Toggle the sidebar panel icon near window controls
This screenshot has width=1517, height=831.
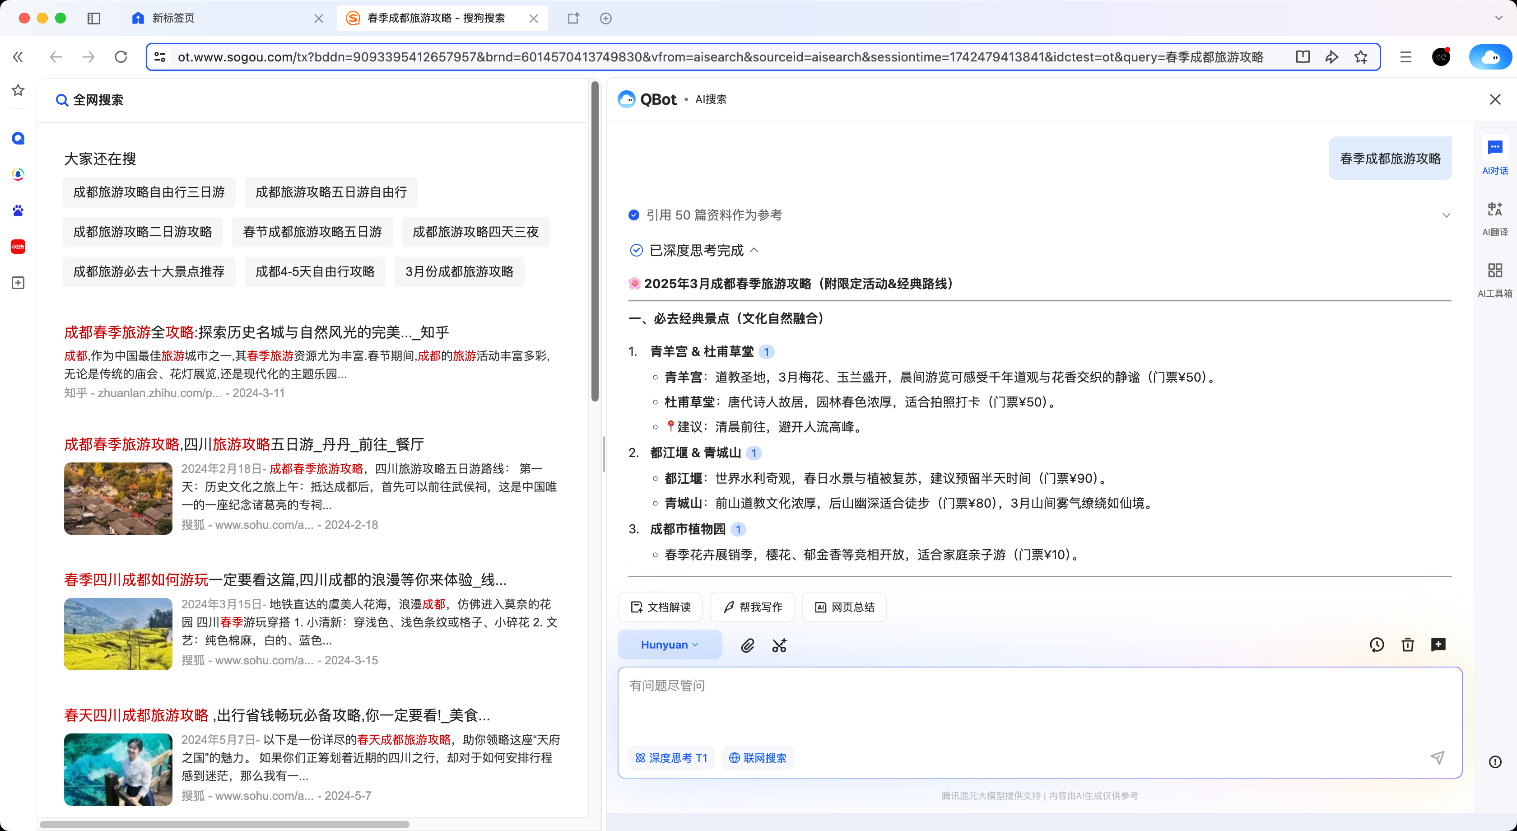[x=93, y=18]
